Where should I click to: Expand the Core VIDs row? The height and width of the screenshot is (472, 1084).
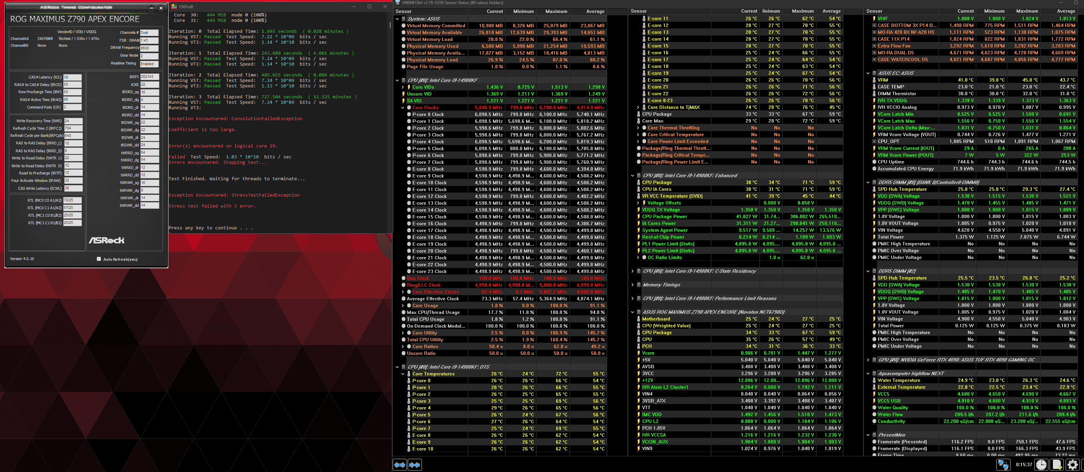click(x=403, y=87)
